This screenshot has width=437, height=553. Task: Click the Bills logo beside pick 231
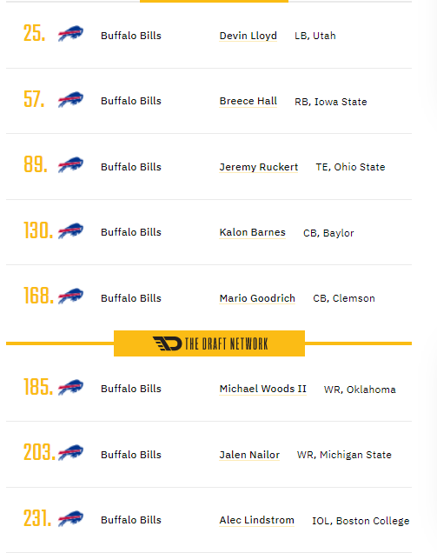coord(71,518)
